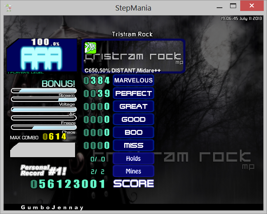Click the Chaos radar bar

(44, 127)
